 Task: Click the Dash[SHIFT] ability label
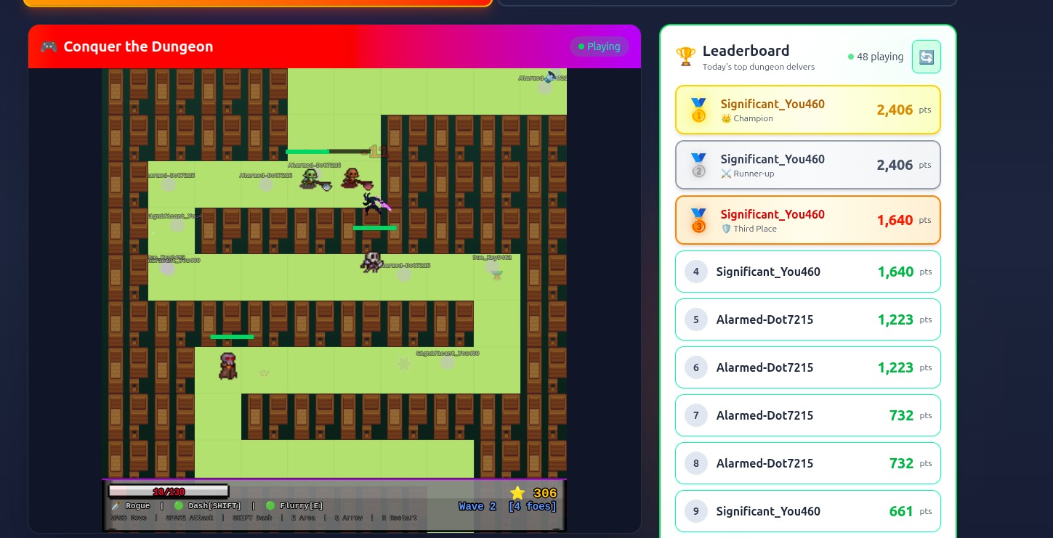click(x=214, y=506)
